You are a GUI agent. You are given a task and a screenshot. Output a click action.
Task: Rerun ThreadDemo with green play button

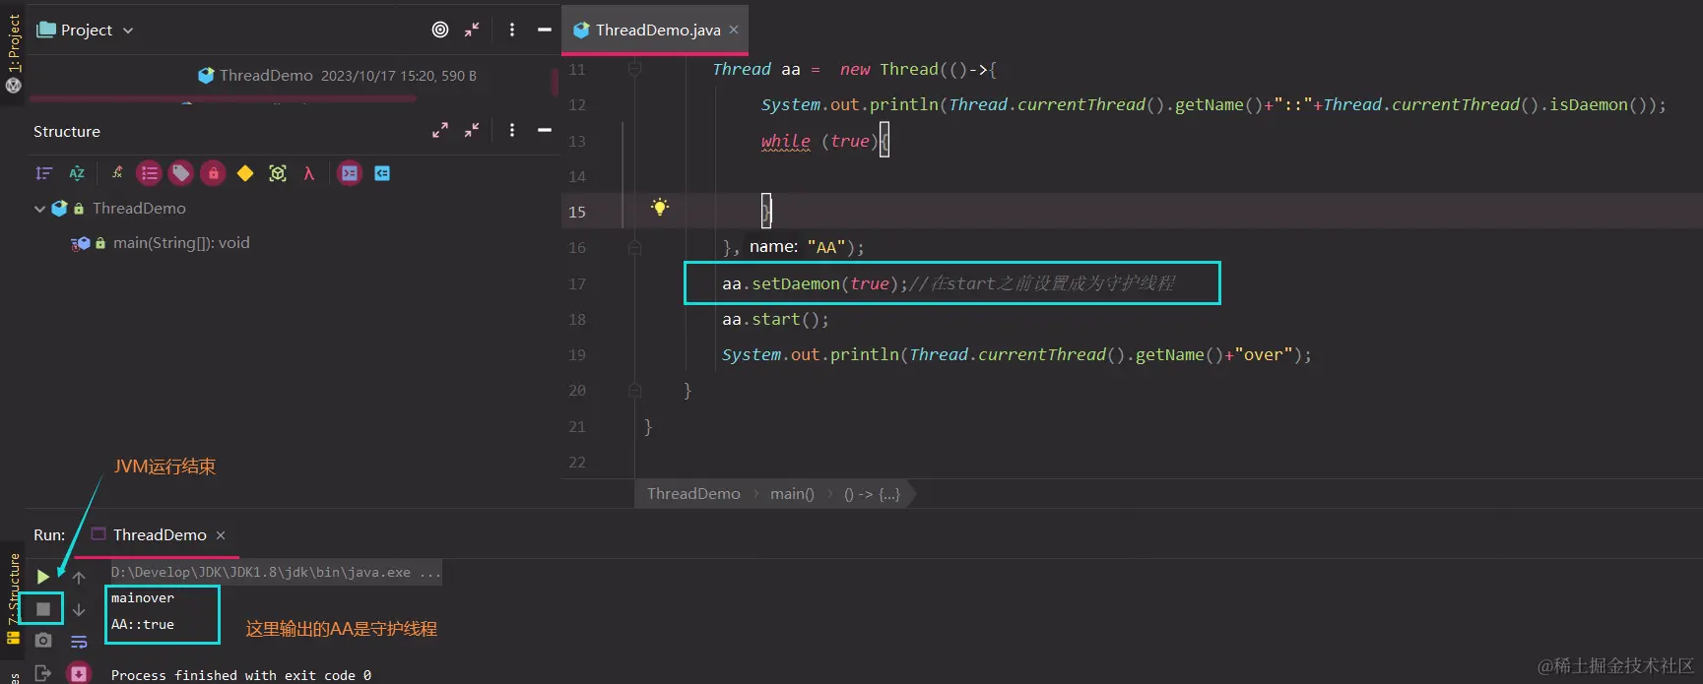(x=43, y=577)
